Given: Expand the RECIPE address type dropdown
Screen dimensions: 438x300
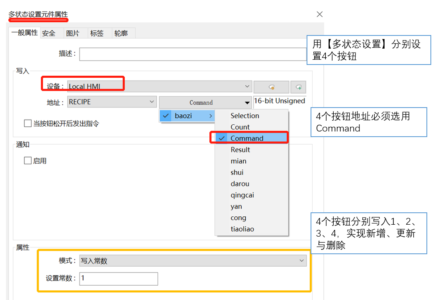Looking at the screenshot, I should click(x=112, y=102).
